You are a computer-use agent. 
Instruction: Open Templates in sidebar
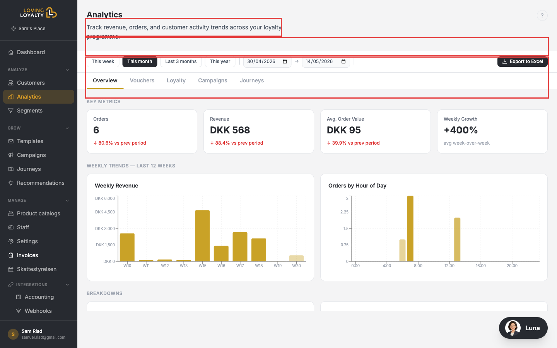[x=39, y=141]
